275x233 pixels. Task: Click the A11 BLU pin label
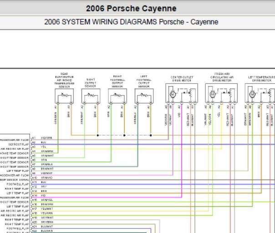coord(39,182)
